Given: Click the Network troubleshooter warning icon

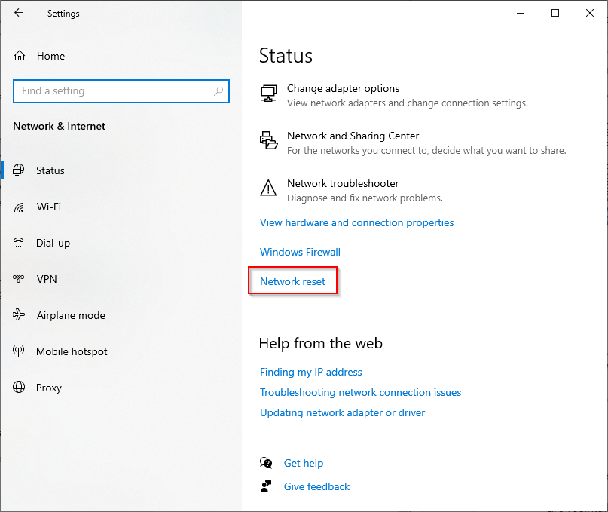Looking at the screenshot, I should pyautogui.click(x=268, y=188).
